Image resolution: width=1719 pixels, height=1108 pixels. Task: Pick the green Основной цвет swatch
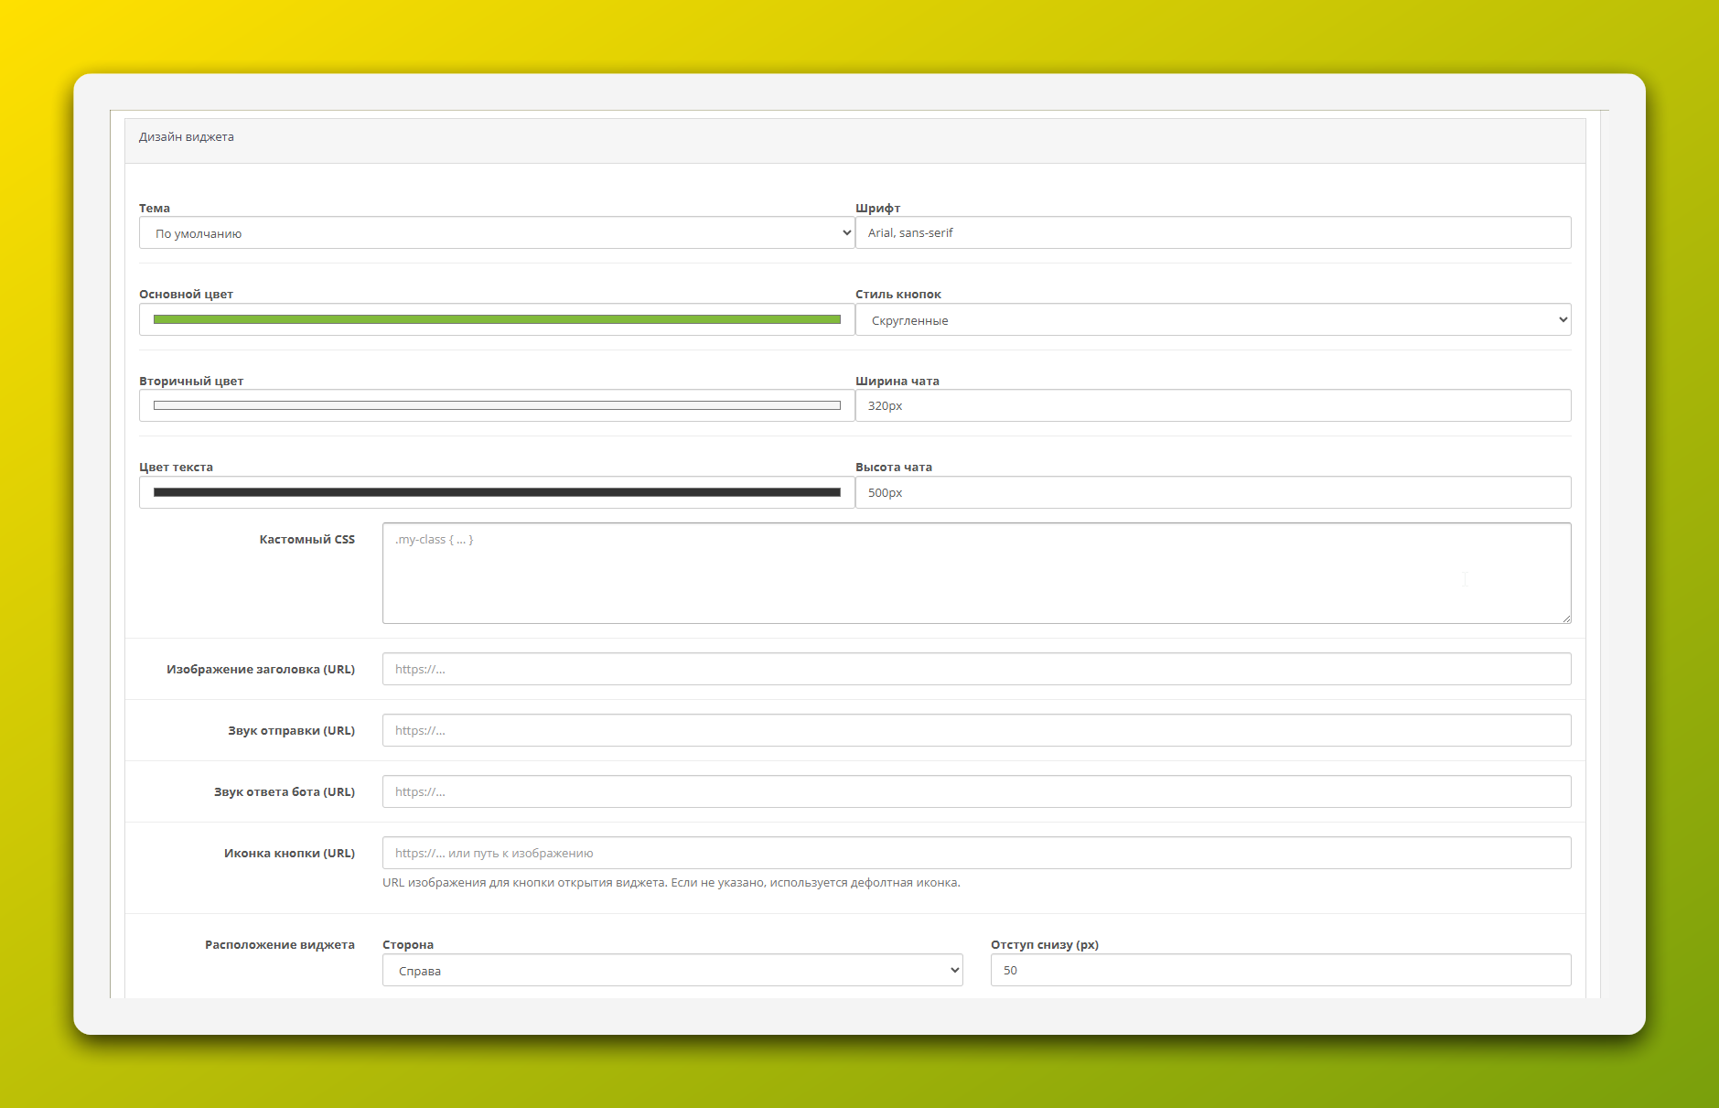[x=496, y=319]
